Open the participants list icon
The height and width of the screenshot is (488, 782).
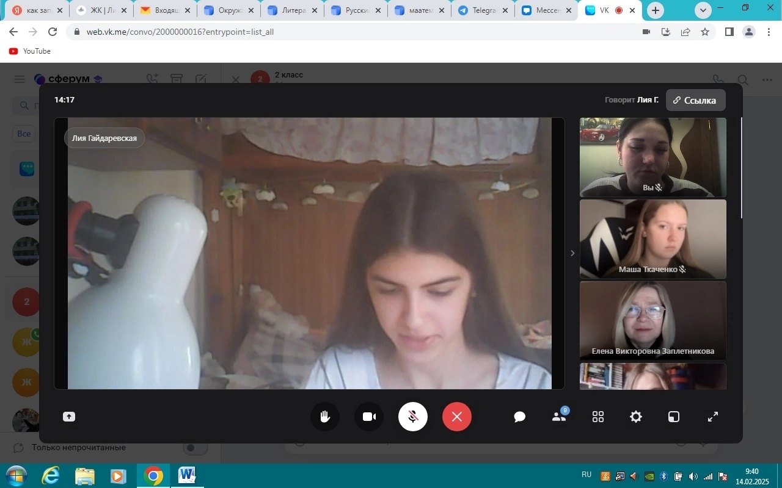559,417
